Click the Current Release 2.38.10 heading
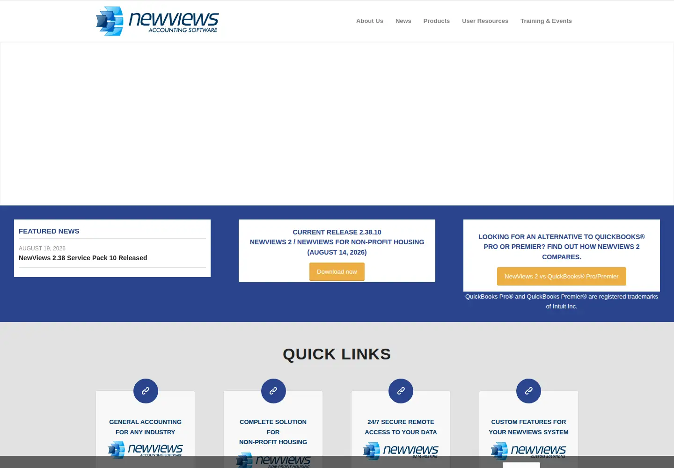The width and height of the screenshot is (674, 468). 337,242
